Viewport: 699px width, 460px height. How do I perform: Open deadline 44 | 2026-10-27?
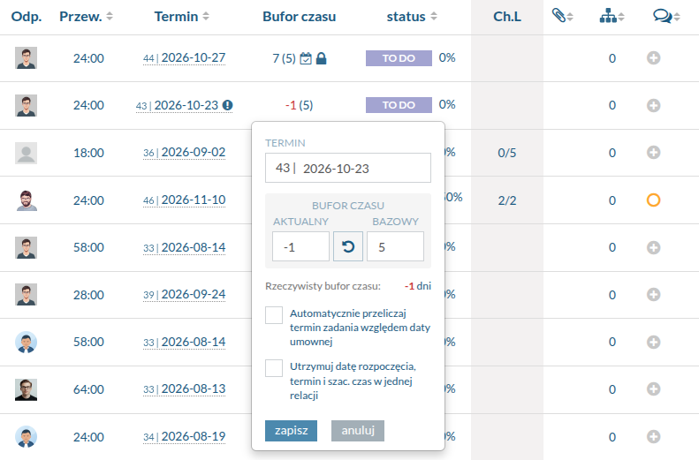[x=184, y=58]
